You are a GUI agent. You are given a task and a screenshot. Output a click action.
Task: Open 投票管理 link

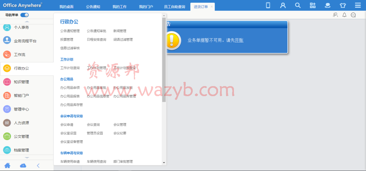pyautogui.click(x=67, y=40)
